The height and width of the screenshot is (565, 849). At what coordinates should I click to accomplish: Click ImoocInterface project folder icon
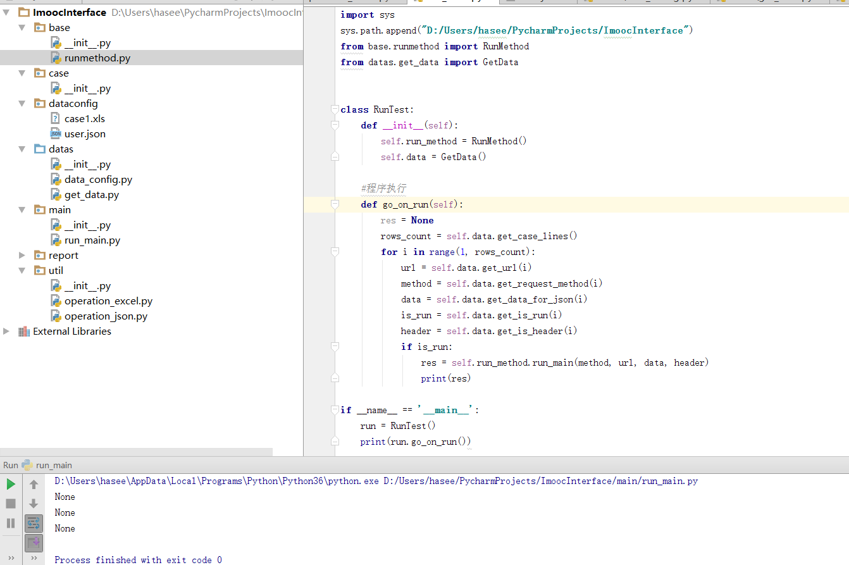pyautogui.click(x=24, y=13)
